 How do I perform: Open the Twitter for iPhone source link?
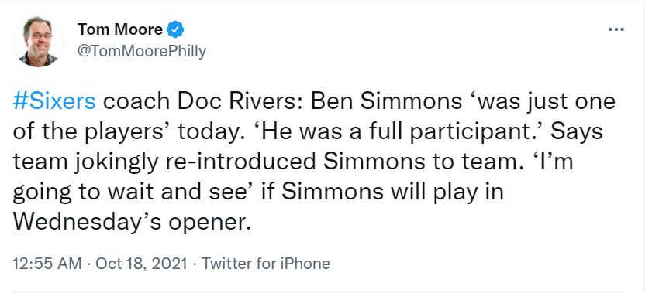266,264
